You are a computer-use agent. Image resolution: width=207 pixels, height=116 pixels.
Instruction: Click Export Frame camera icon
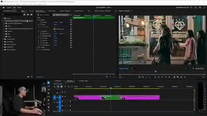pos(174,77)
